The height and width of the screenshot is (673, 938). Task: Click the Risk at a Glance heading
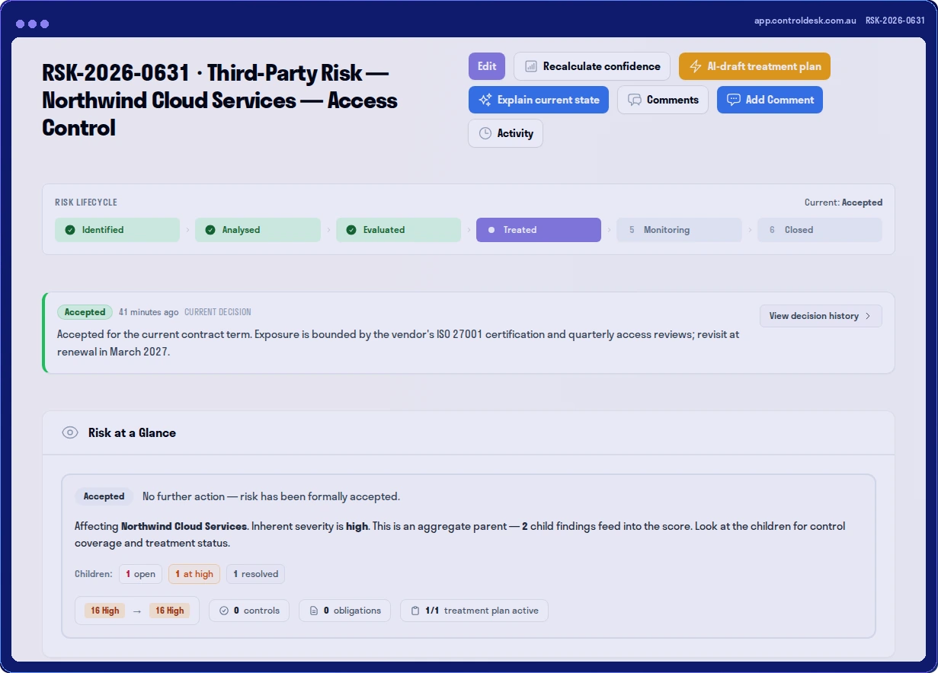132,432
